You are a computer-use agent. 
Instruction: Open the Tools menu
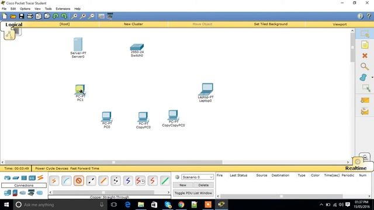pos(48,9)
